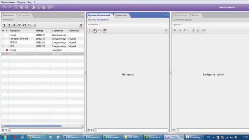Click the download campaigns arrow icon

coord(9,25)
